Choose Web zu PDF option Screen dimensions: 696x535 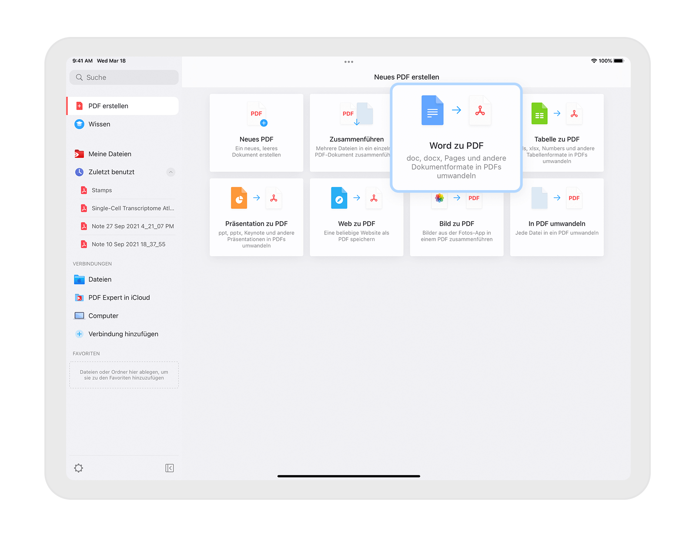[x=356, y=217]
